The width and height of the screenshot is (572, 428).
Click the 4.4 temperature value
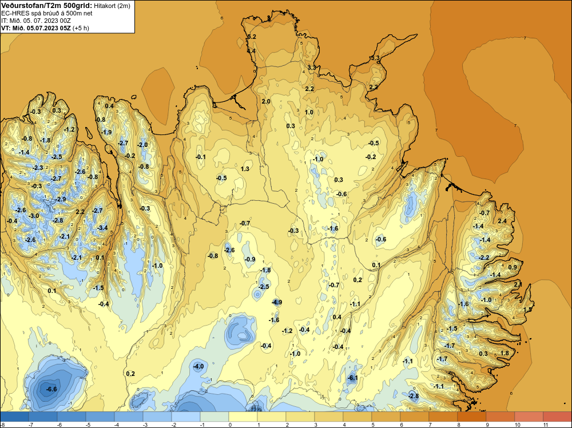pos(251,51)
